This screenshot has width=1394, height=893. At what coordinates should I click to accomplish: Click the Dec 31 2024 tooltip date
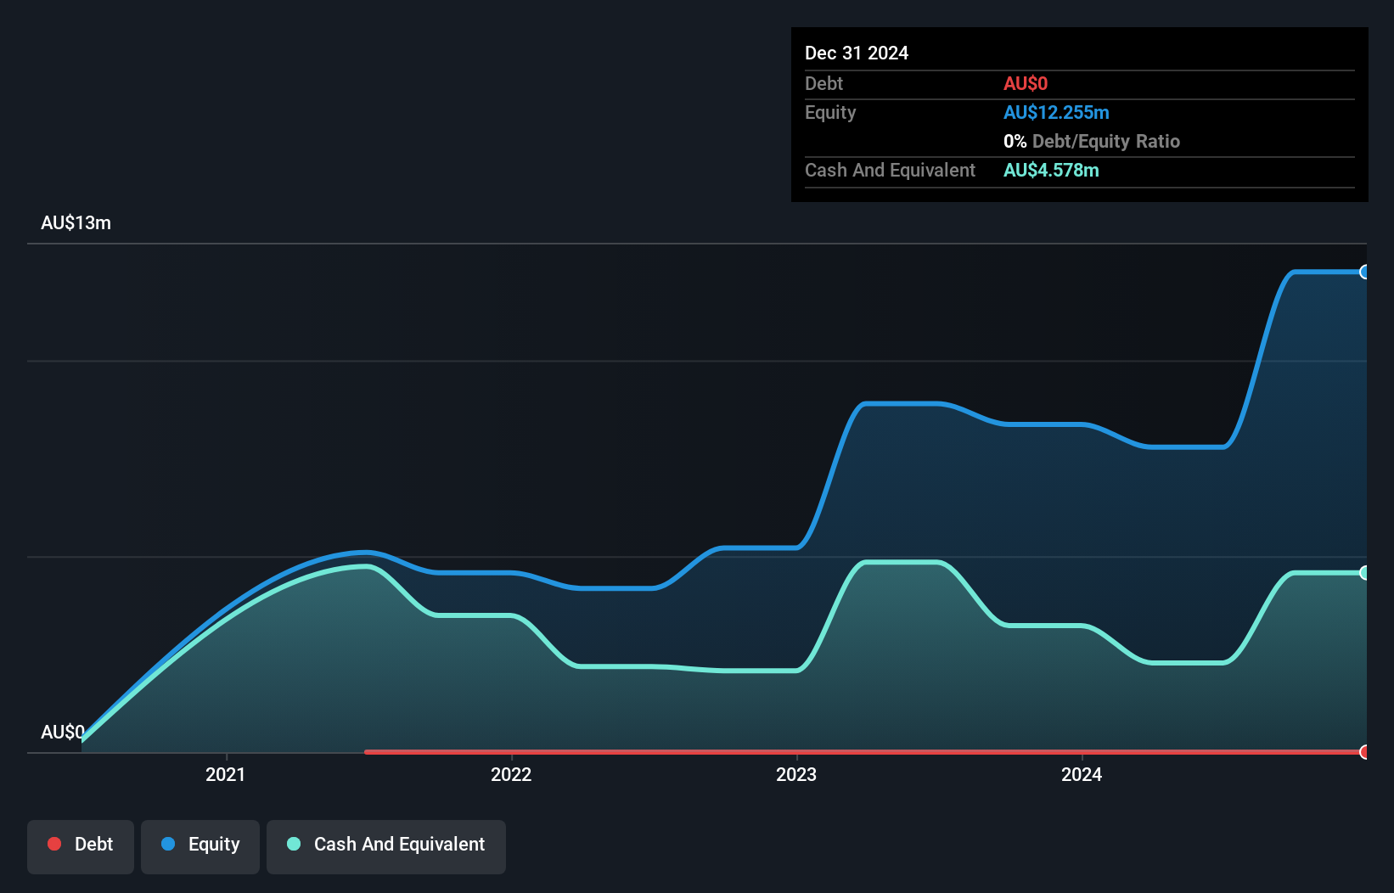(x=857, y=53)
